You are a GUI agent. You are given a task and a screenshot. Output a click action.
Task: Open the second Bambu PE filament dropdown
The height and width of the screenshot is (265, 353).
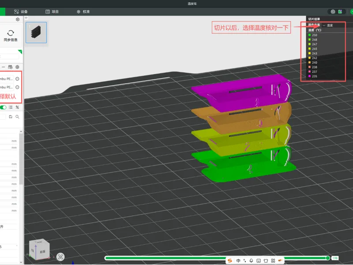point(7,87)
